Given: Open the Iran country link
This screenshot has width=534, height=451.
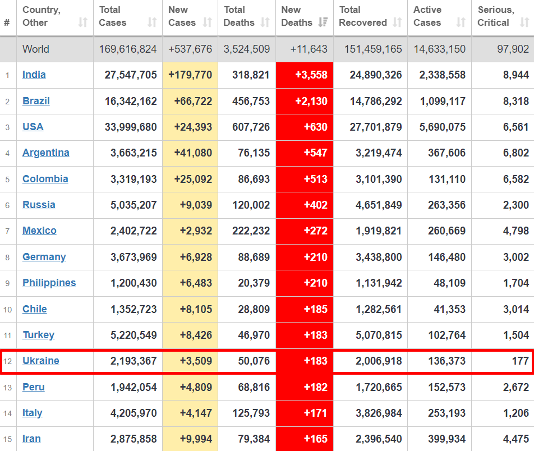Looking at the screenshot, I should point(31,439).
